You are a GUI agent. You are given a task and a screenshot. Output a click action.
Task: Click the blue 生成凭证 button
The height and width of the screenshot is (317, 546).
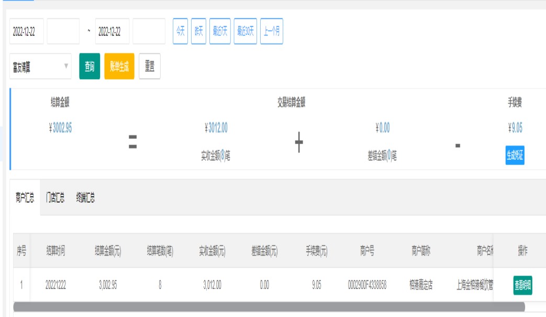point(515,156)
